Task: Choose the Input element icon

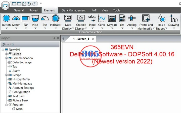Action: click(92, 18)
